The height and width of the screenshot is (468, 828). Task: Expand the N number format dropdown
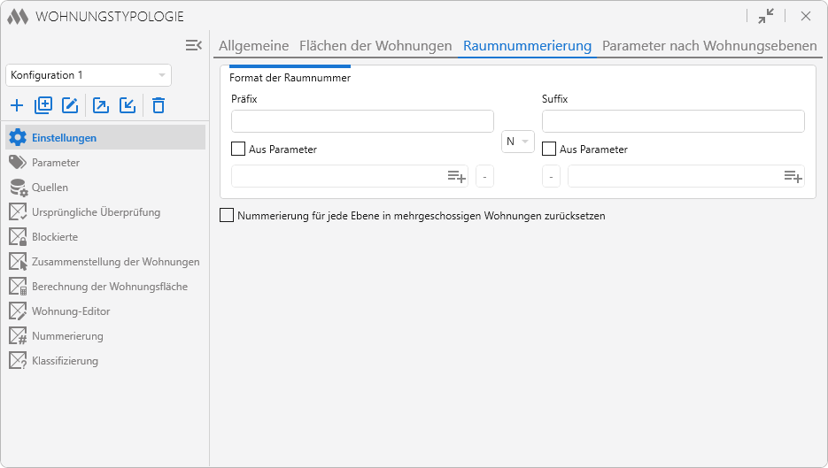click(x=517, y=142)
